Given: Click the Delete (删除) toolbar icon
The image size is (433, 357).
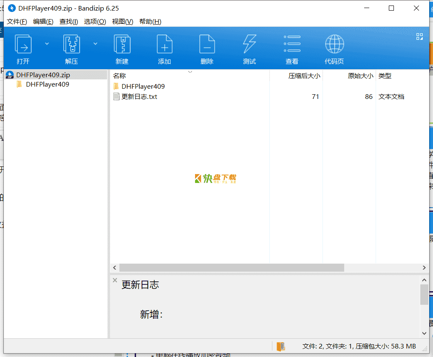Looking at the screenshot, I should [207, 44].
